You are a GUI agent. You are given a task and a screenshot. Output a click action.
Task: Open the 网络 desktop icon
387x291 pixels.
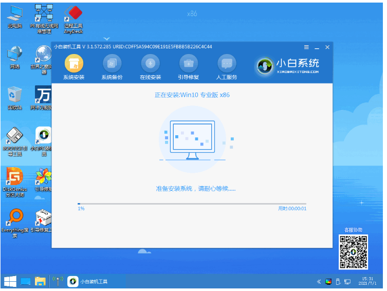click(14, 56)
